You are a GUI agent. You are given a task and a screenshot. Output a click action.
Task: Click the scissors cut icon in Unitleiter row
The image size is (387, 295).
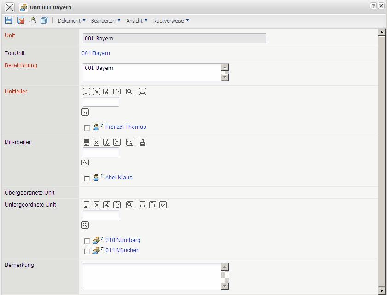107,92
